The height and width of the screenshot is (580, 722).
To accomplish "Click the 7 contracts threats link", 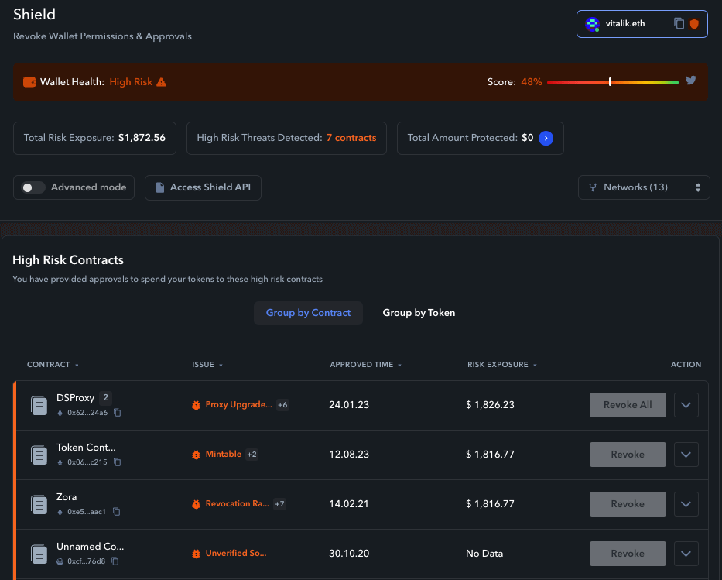I will 351,138.
